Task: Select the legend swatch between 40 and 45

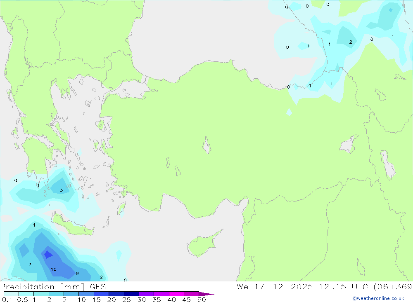Action: click(x=176, y=294)
